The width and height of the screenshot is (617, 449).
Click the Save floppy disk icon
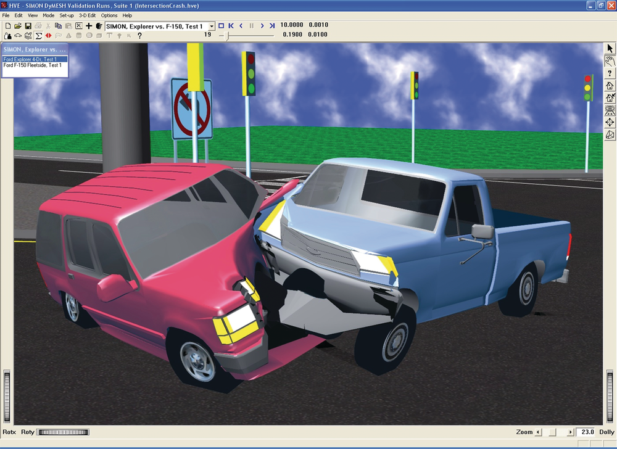coord(28,26)
